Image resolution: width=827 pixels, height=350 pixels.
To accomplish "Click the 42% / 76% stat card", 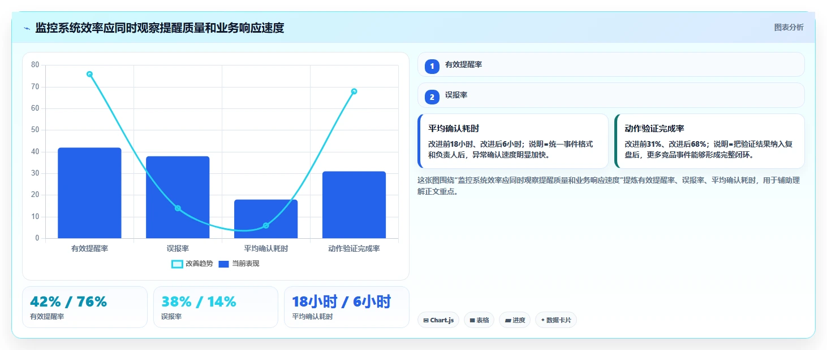I will coord(85,307).
